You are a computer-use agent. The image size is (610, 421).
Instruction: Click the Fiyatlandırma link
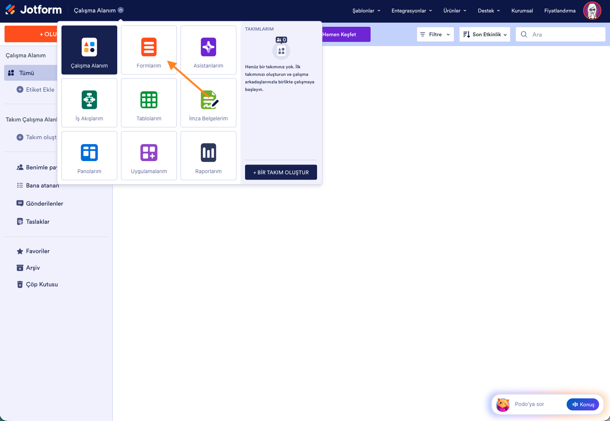560,11
